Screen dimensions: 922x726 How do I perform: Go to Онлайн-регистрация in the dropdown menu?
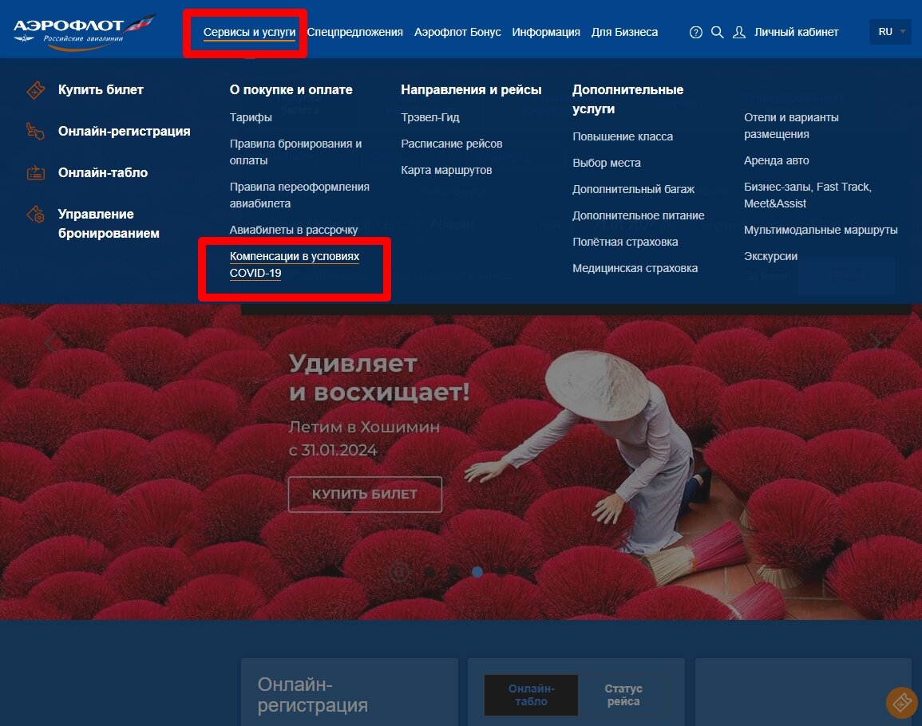coord(124,131)
